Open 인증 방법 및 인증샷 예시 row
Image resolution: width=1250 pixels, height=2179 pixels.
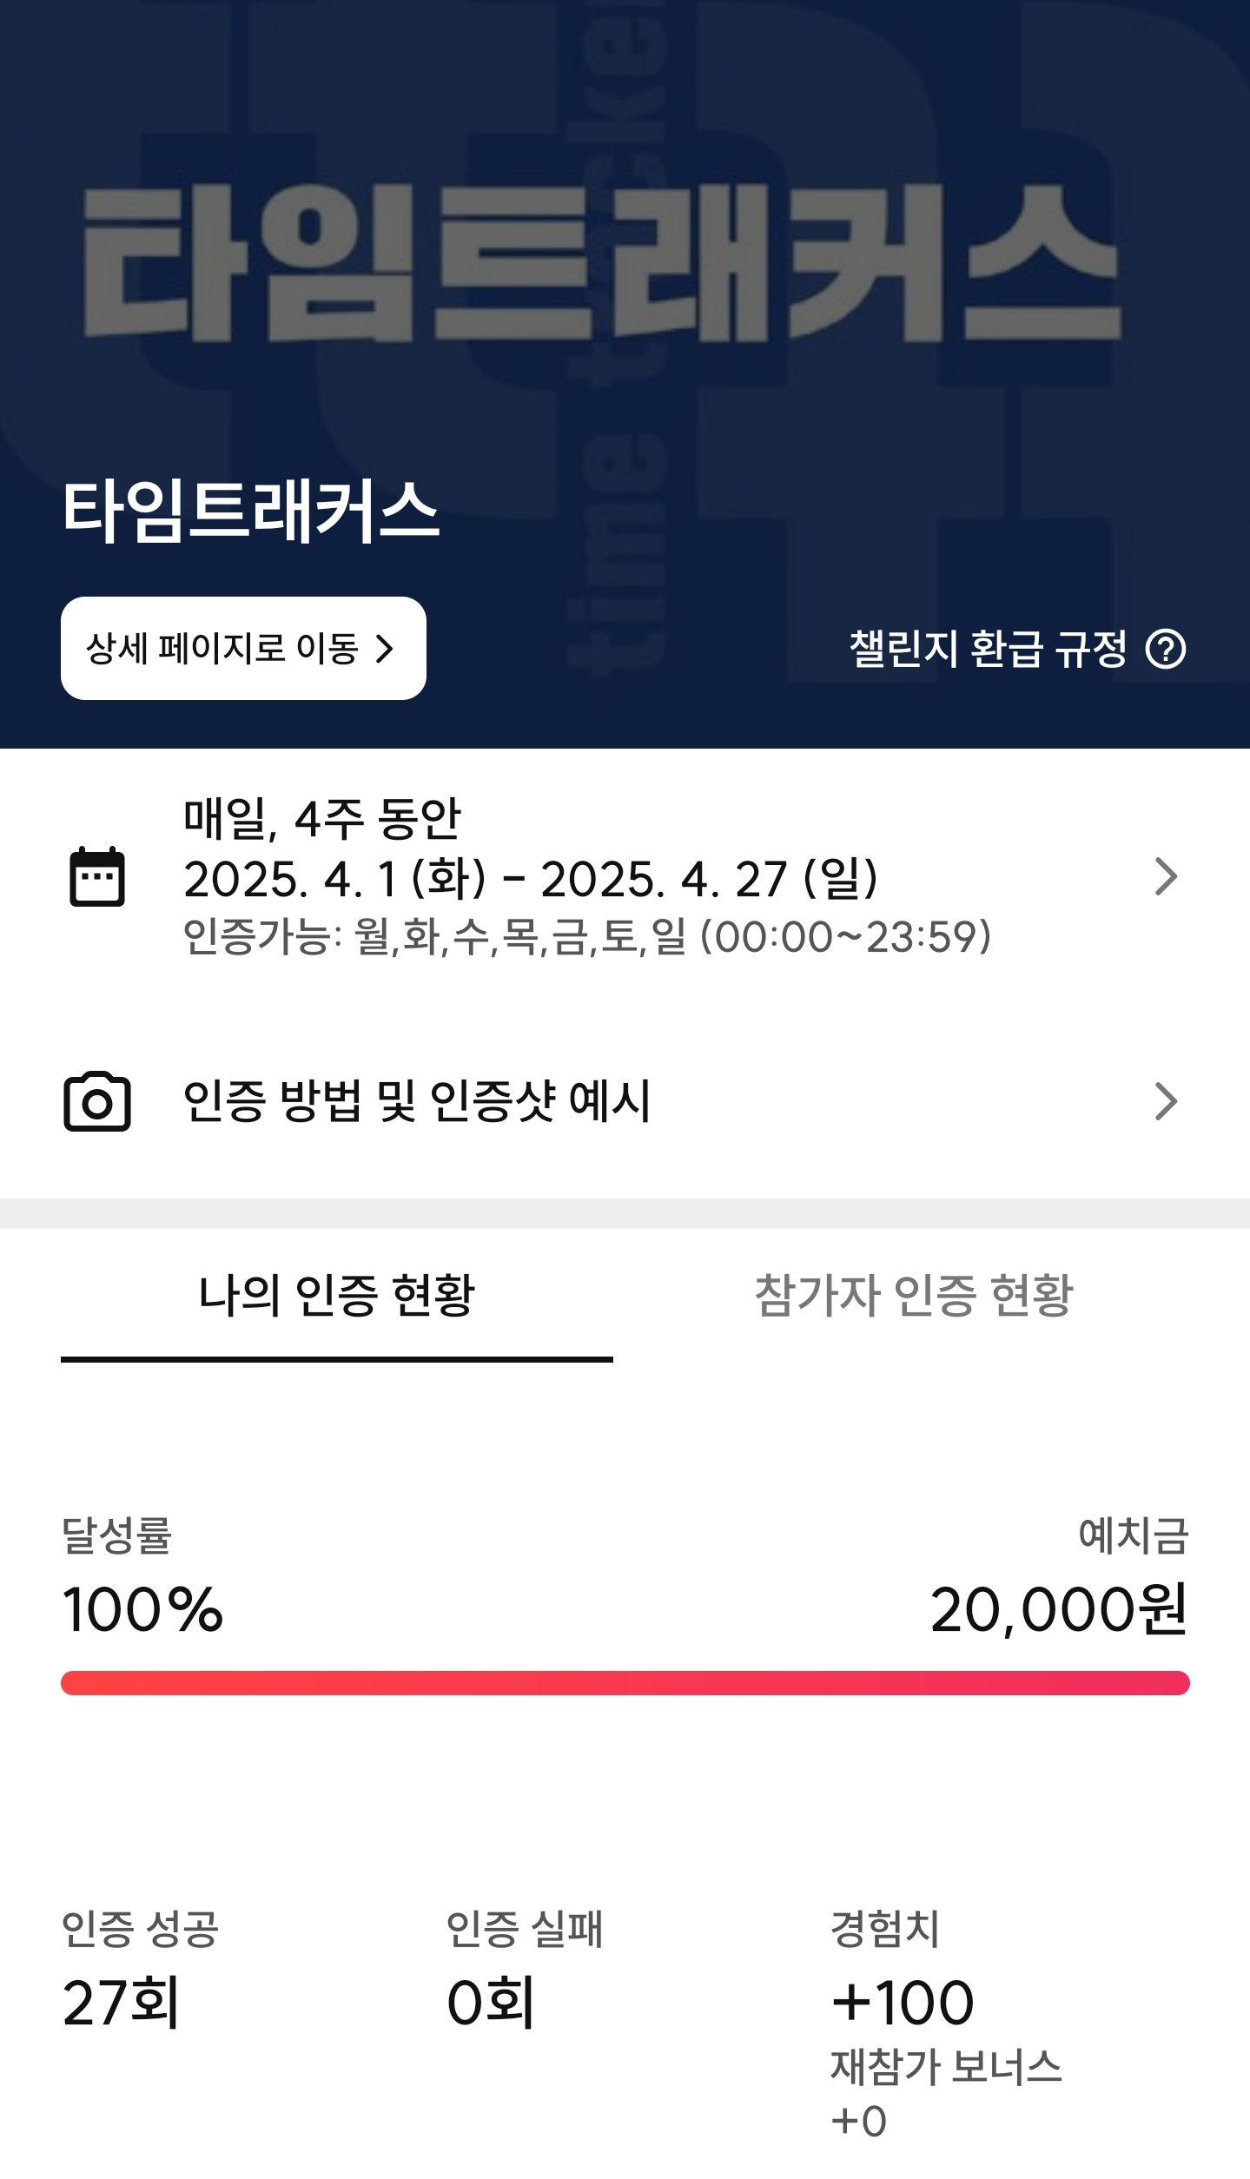(x=625, y=1101)
